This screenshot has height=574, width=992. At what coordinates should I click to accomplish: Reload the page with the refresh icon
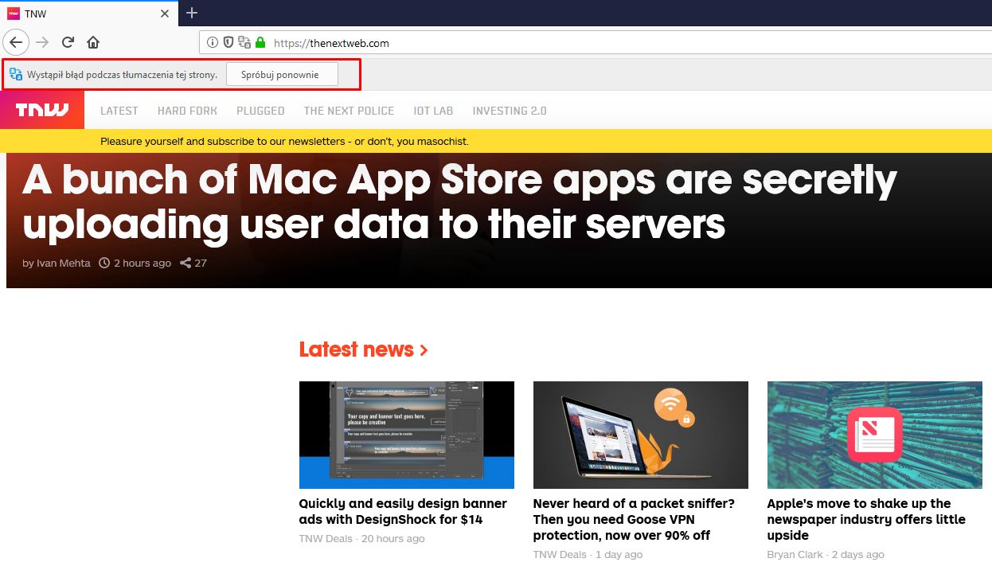pos(68,42)
